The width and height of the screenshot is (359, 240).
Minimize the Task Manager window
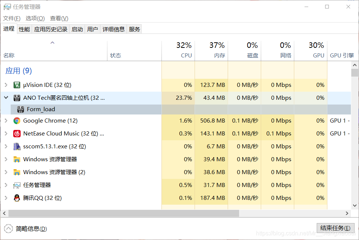coord(306,7)
